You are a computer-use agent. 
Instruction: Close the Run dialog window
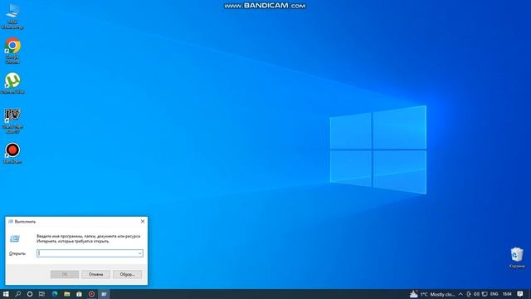click(143, 222)
